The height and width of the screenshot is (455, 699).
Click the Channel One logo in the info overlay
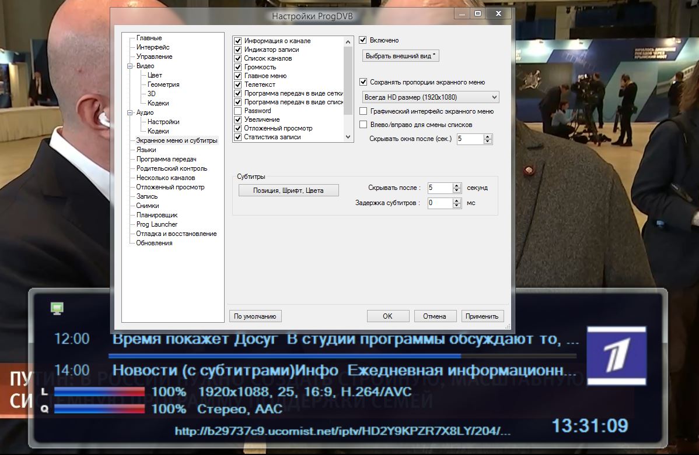(616, 355)
